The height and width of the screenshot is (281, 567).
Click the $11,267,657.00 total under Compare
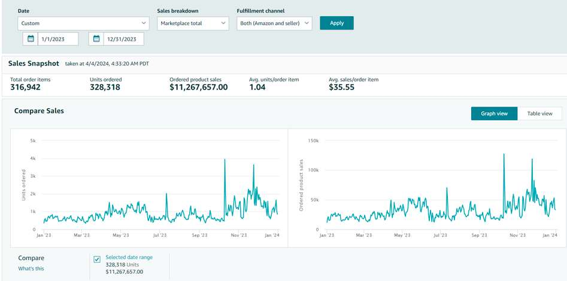pyautogui.click(x=125, y=271)
